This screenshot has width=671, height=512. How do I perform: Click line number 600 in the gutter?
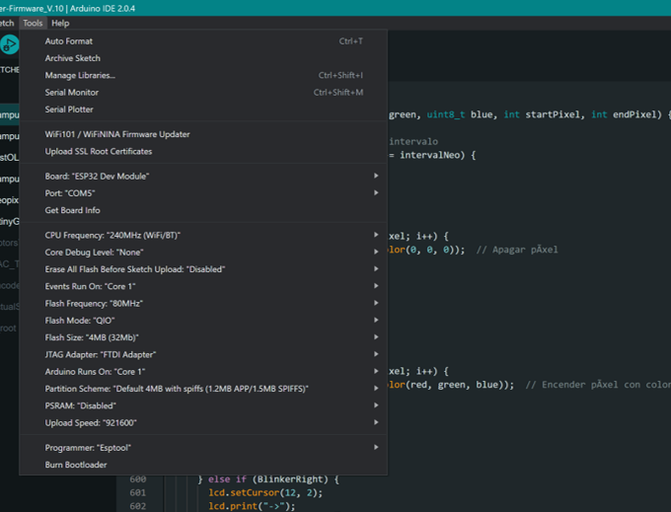coord(138,479)
